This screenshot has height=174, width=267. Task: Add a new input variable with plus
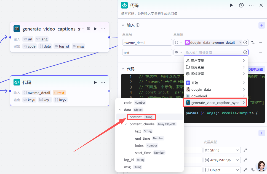tap(261, 25)
